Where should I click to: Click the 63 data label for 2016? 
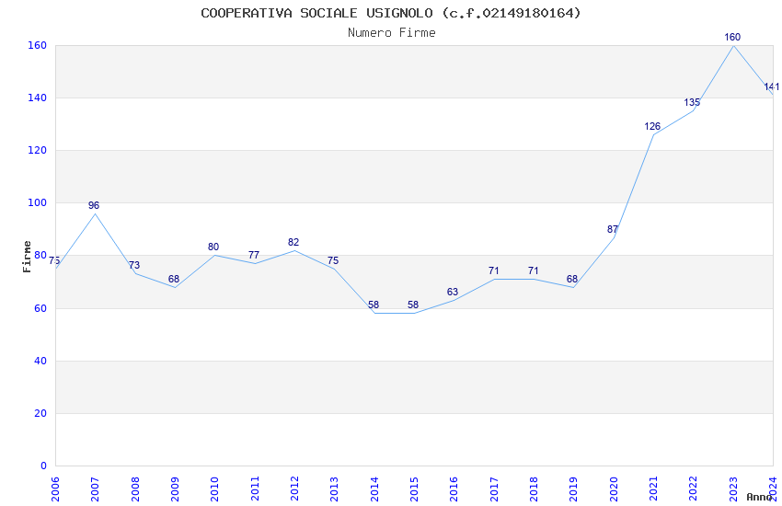point(453,293)
